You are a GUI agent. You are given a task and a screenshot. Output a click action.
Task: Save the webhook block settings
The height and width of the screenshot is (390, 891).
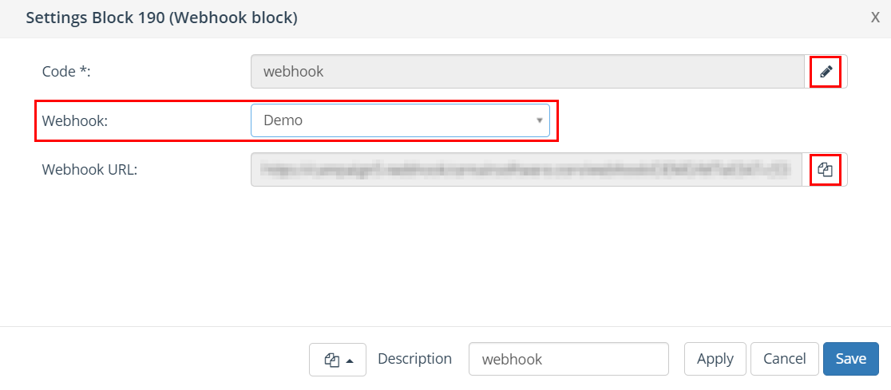pos(850,359)
